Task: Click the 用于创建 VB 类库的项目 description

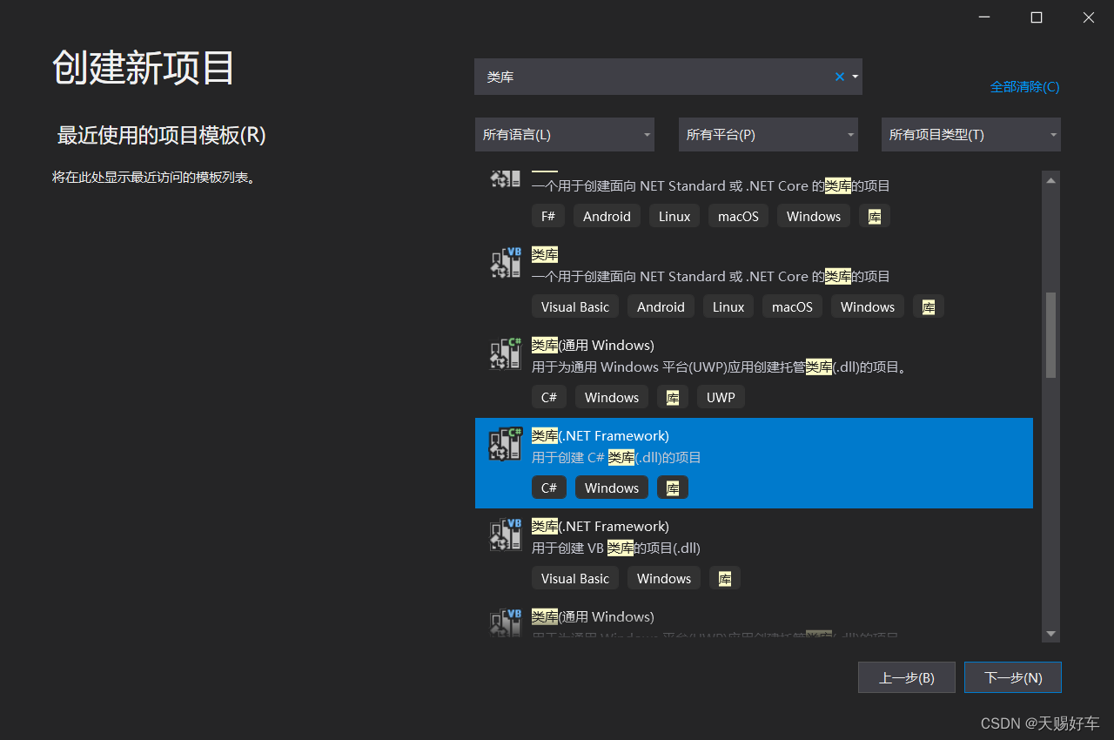Action: tap(616, 548)
